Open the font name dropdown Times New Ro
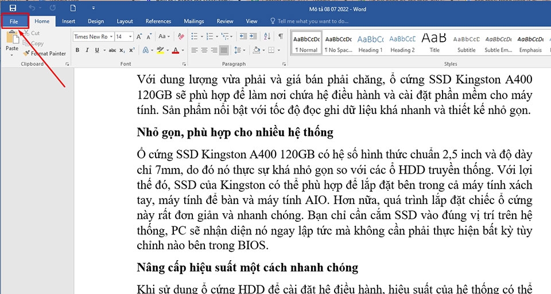Viewport: 551px width, 294px height. pyautogui.click(x=111, y=37)
